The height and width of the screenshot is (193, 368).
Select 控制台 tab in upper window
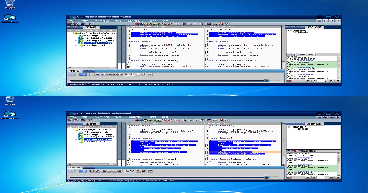pyautogui.click(x=74, y=71)
